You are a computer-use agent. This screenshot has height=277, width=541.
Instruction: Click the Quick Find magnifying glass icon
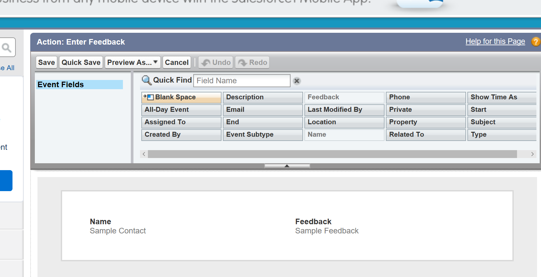point(147,81)
